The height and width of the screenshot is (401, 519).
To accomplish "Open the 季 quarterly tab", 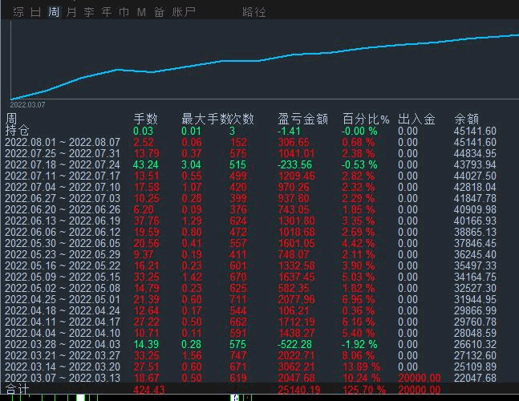I will (x=89, y=12).
